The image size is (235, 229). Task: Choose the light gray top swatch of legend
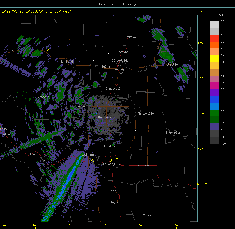pos(214,25)
